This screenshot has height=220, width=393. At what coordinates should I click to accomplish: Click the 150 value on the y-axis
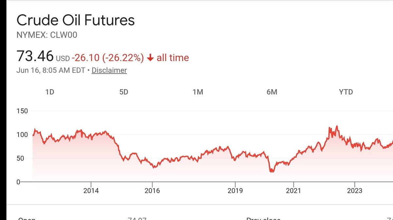(22, 111)
